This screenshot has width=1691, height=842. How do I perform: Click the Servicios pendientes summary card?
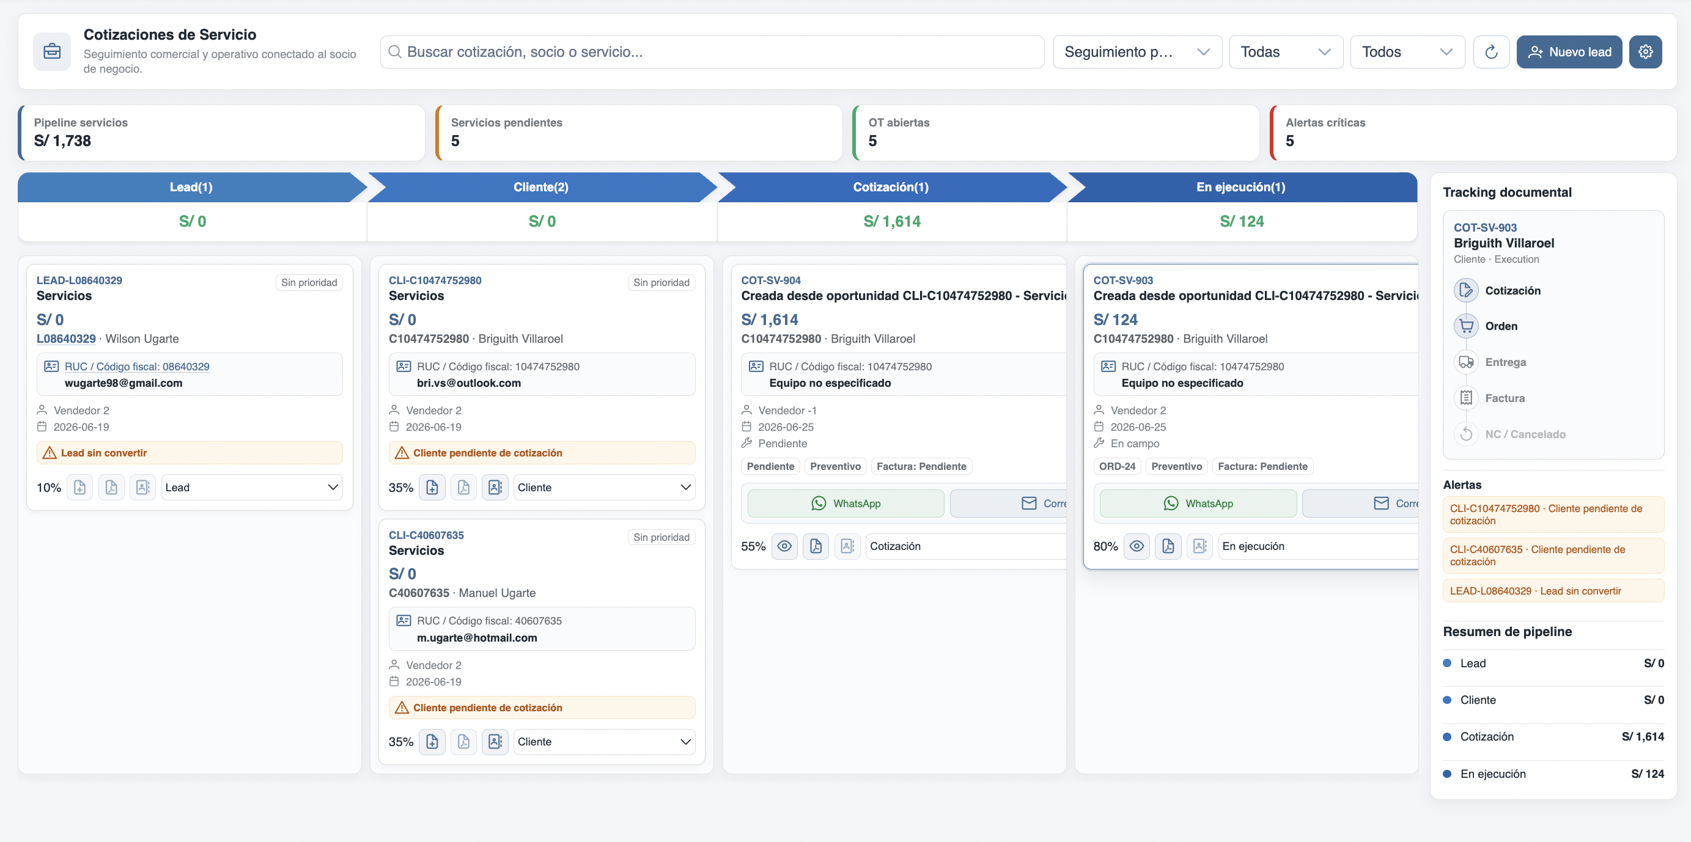(639, 133)
